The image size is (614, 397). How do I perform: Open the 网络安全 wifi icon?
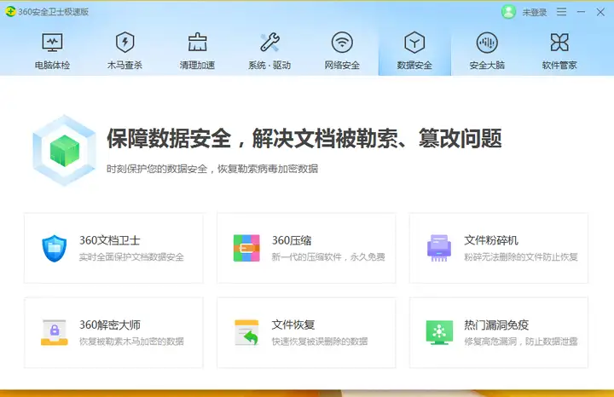(x=342, y=43)
